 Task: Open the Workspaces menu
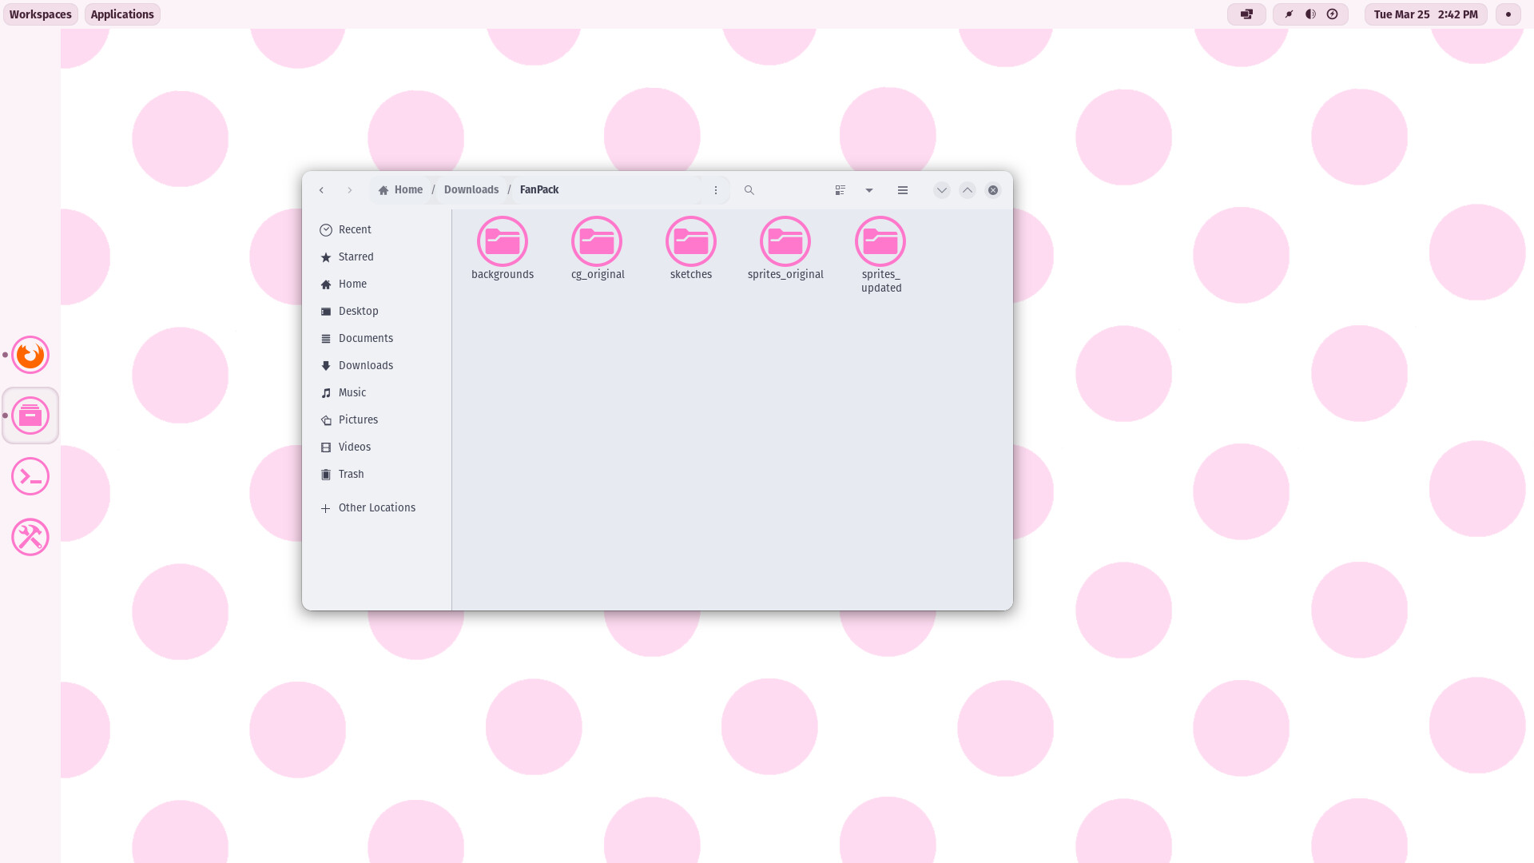pyautogui.click(x=41, y=14)
